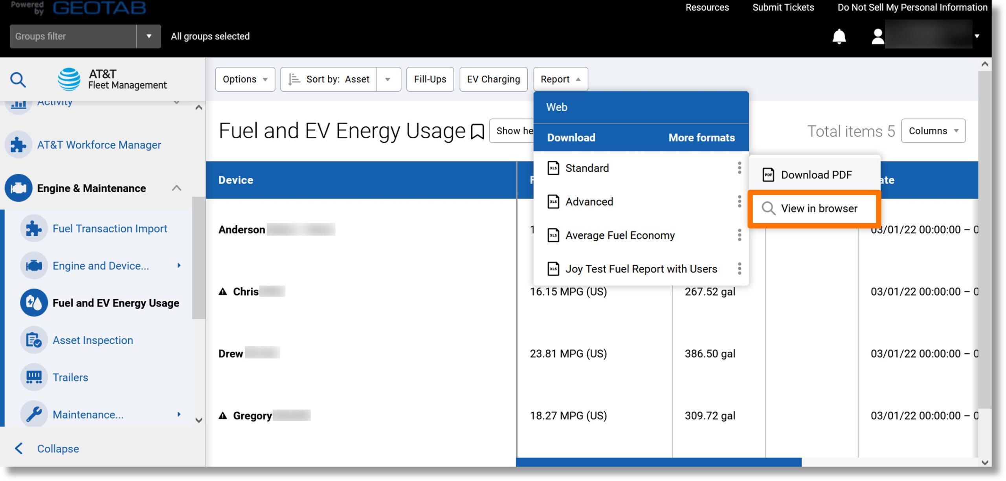This screenshot has width=1006, height=481.
Task: Open the Sort by dropdown arrow
Action: pyautogui.click(x=388, y=79)
